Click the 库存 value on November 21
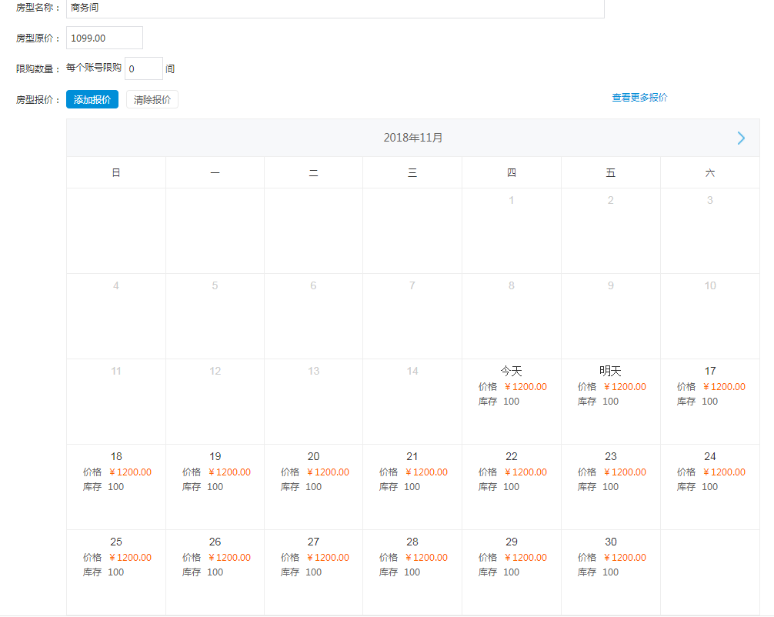Image resolution: width=774 pixels, height=617 pixels. pos(412,487)
